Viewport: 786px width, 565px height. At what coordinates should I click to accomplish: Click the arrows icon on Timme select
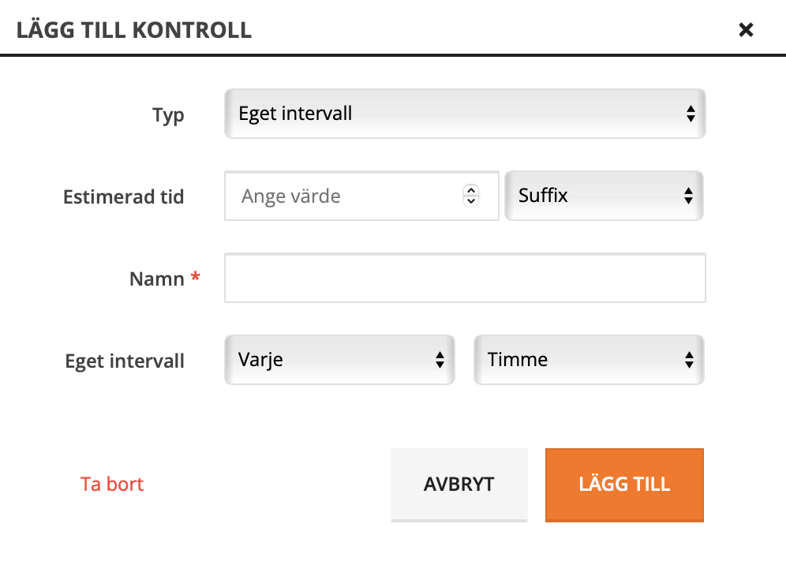690,360
